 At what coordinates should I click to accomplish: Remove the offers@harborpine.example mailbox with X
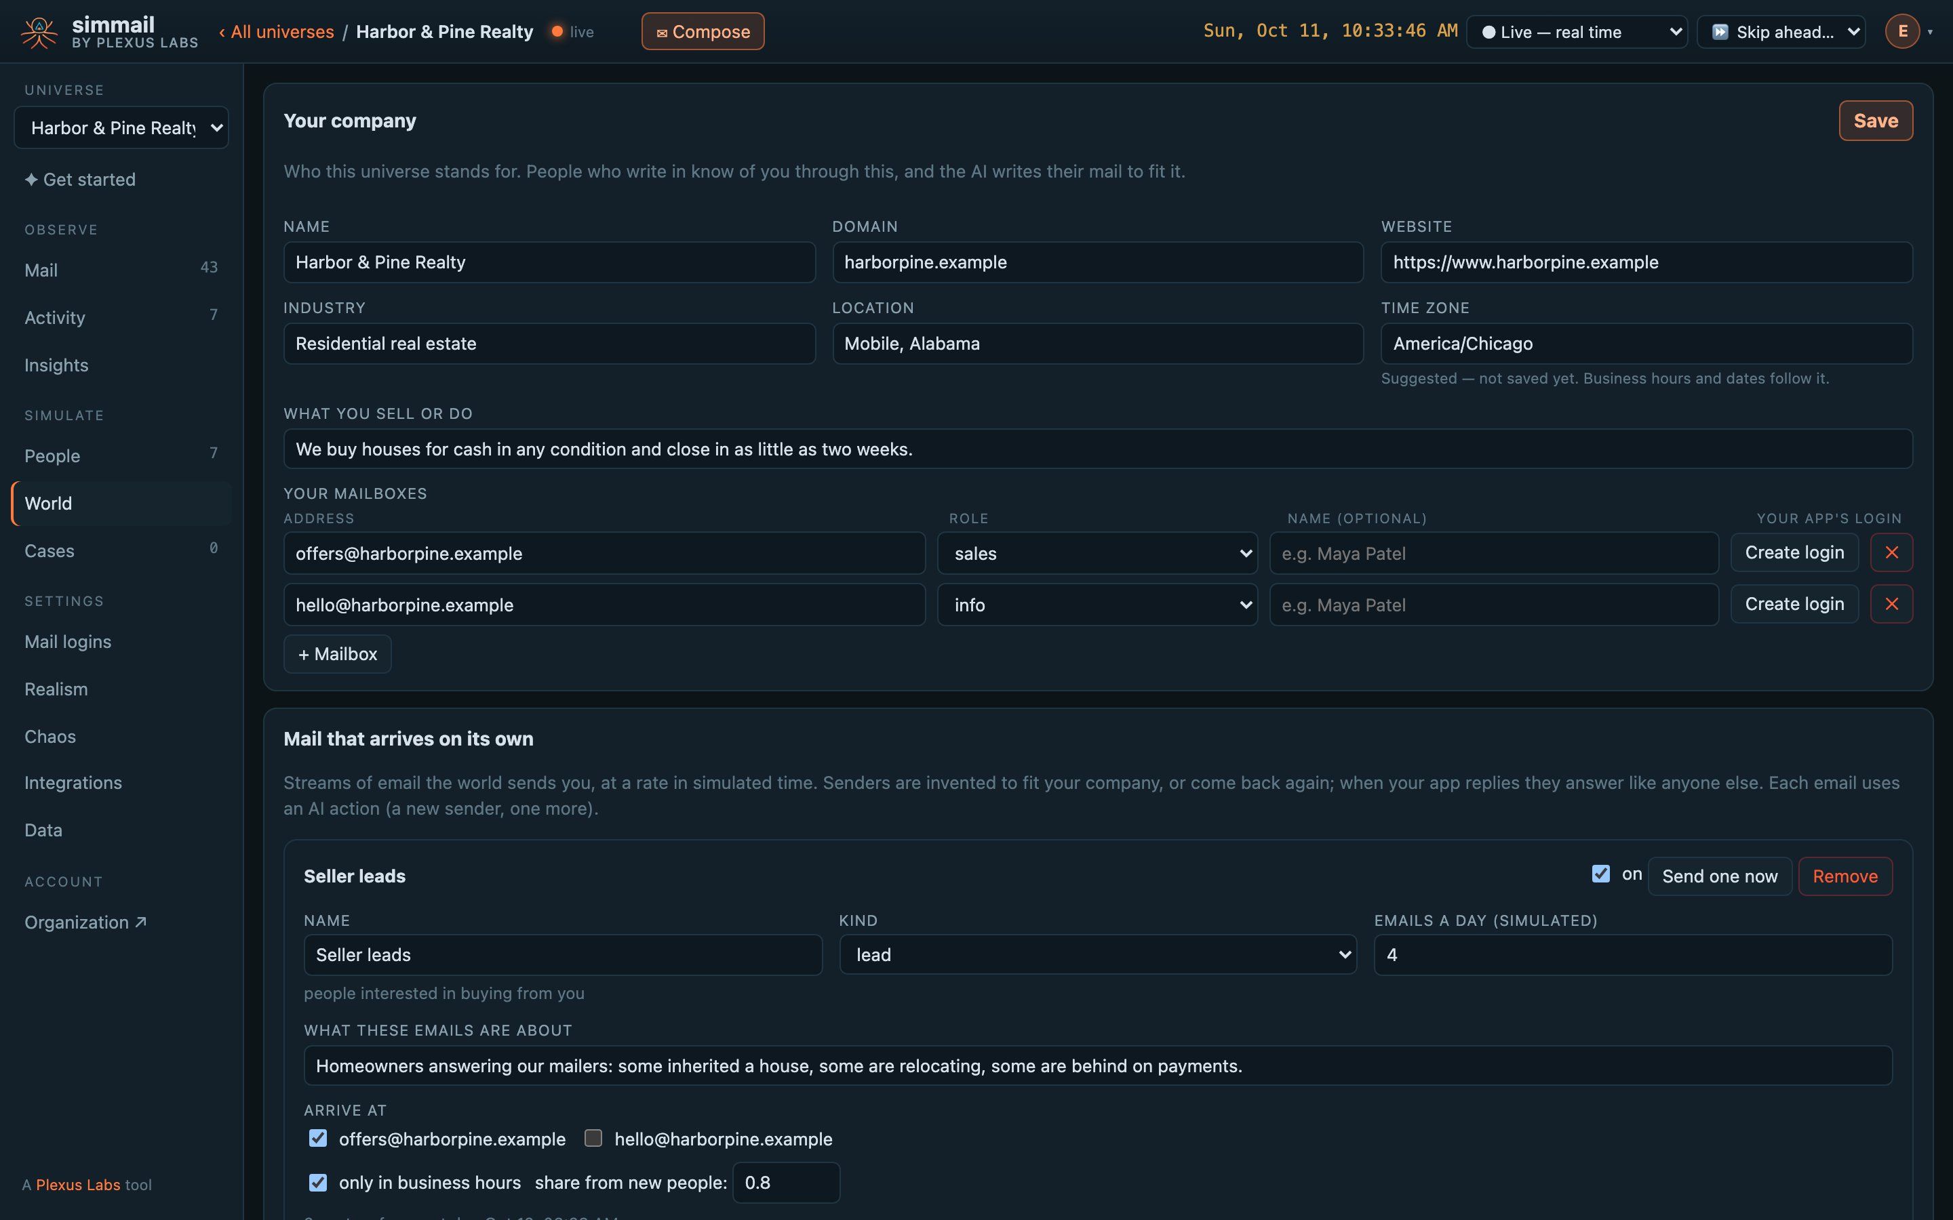pyautogui.click(x=1891, y=552)
